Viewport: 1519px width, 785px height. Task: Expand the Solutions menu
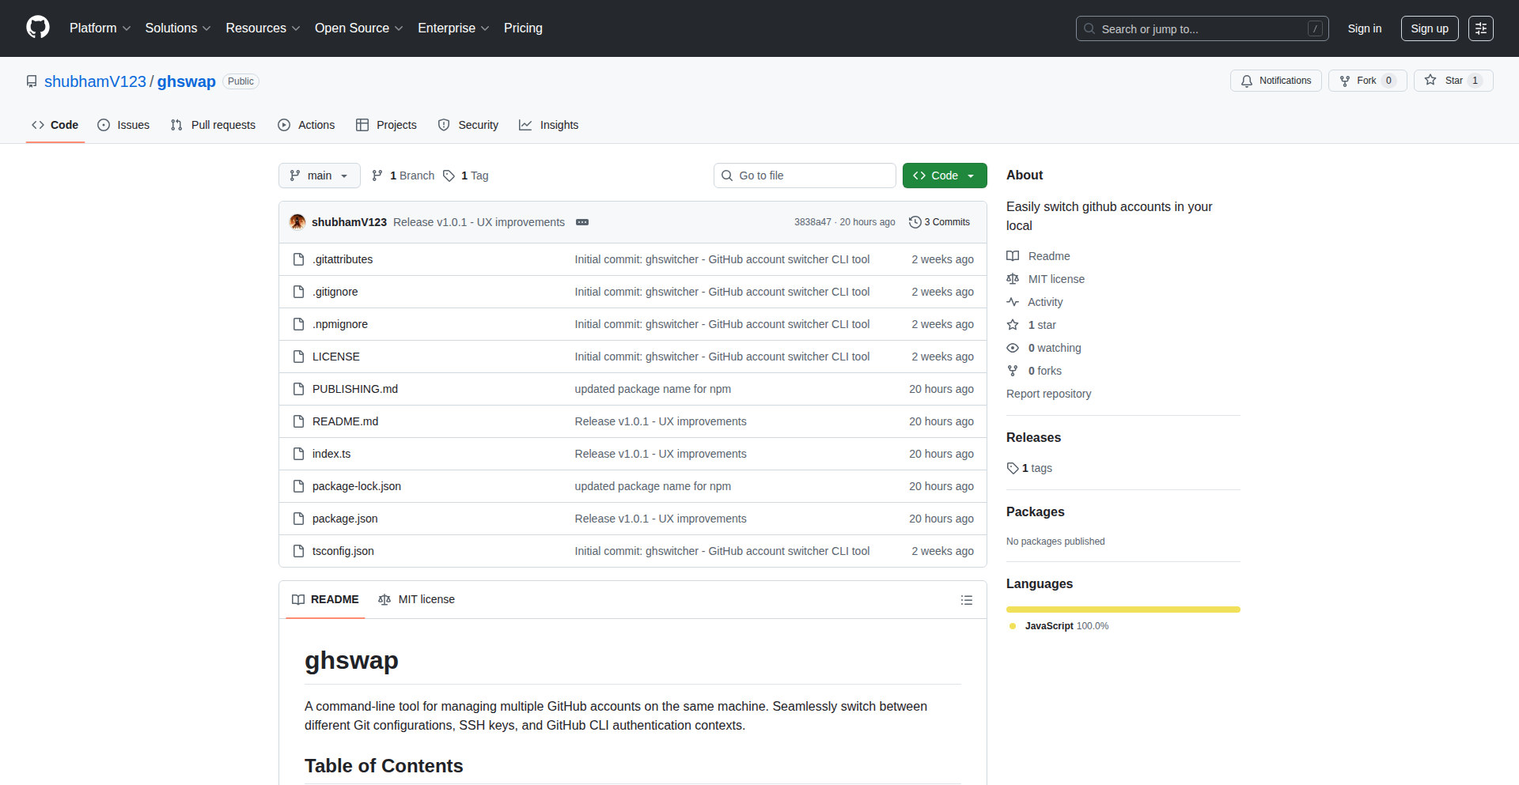tap(176, 28)
